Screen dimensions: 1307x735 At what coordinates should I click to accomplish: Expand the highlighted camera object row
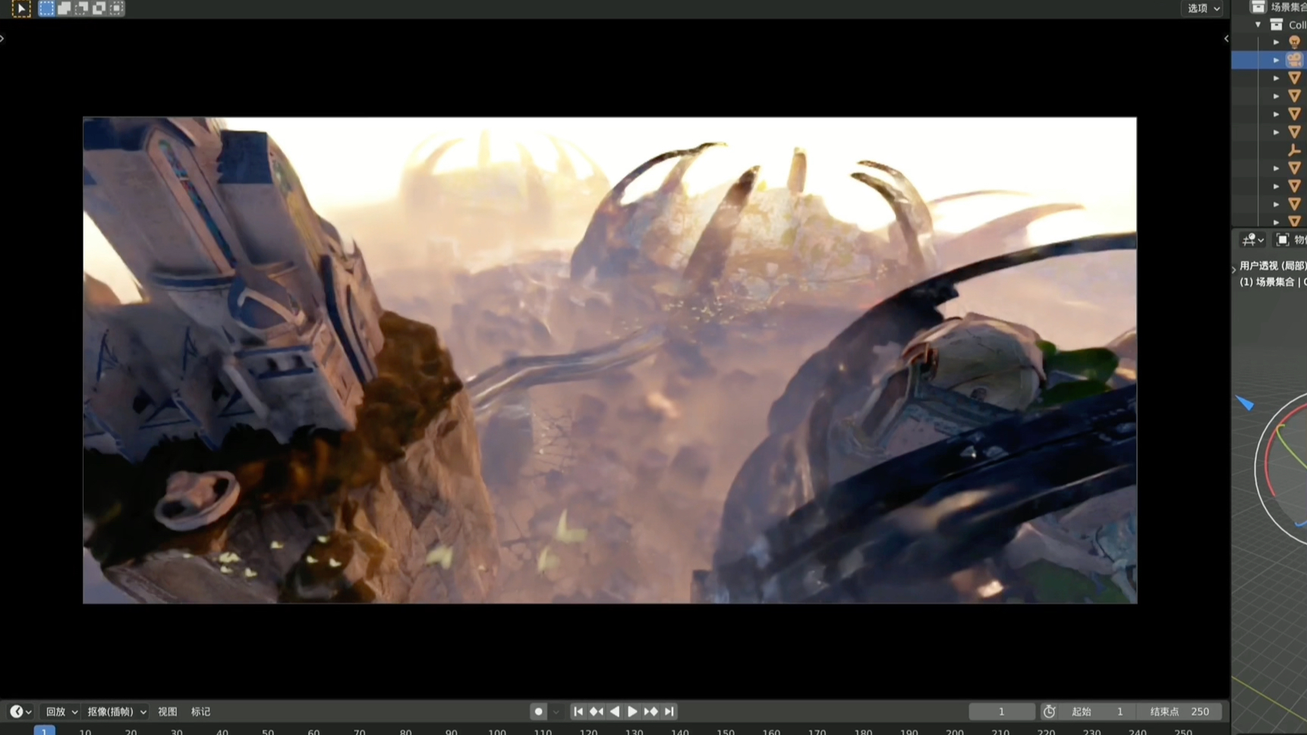point(1276,60)
